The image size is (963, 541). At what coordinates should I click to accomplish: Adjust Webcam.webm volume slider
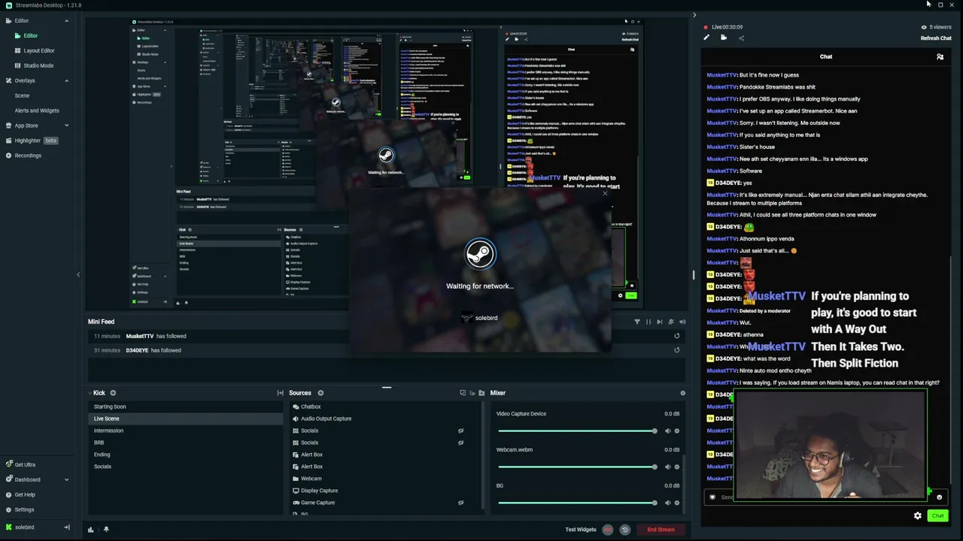[x=577, y=467]
